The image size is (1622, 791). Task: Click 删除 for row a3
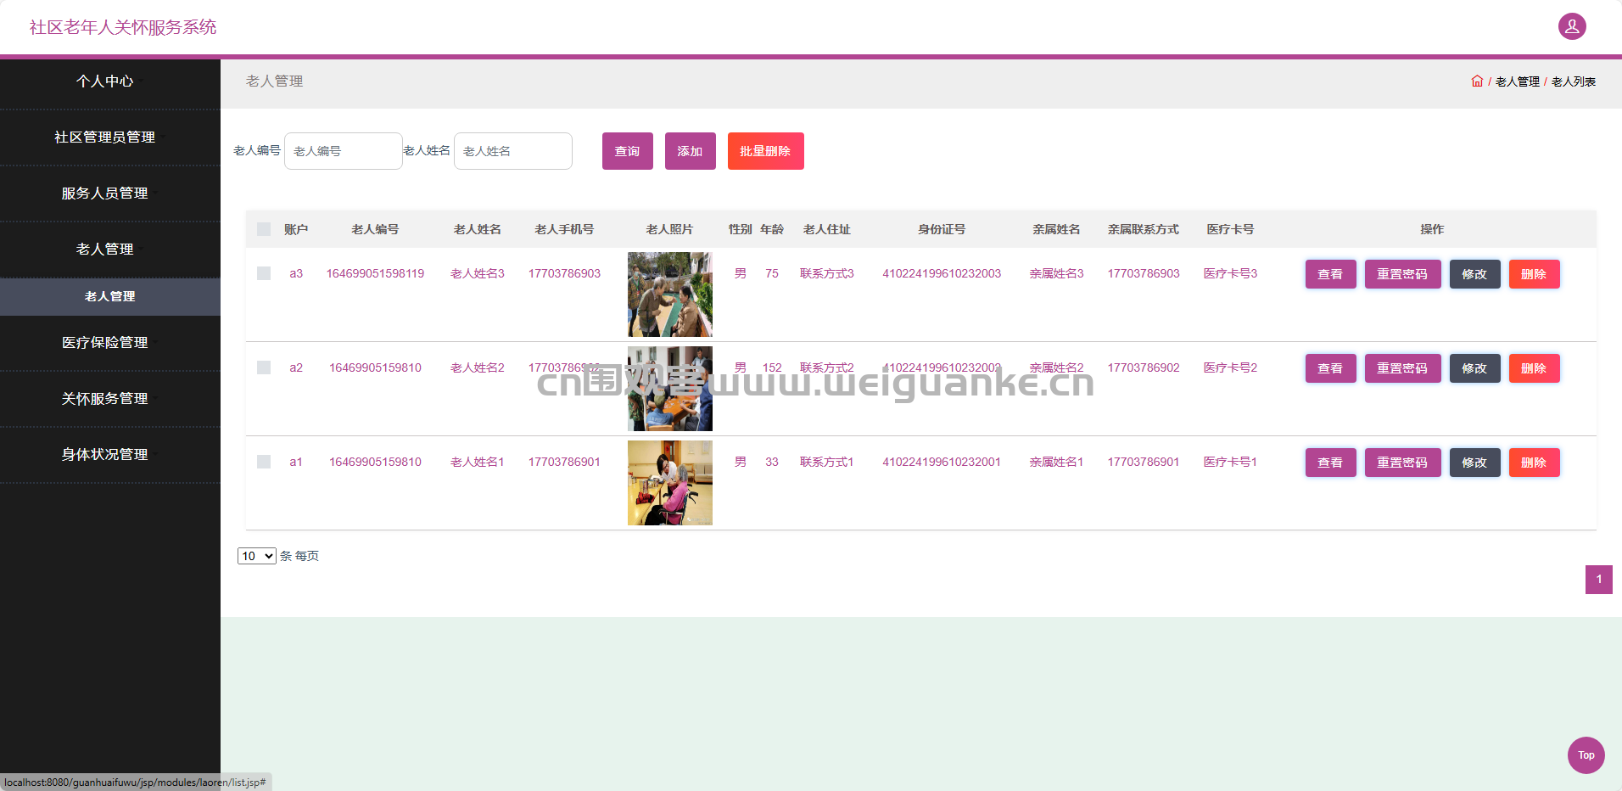click(x=1535, y=274)
